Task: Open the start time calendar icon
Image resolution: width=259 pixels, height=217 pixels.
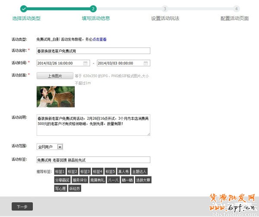Action: 85,63
